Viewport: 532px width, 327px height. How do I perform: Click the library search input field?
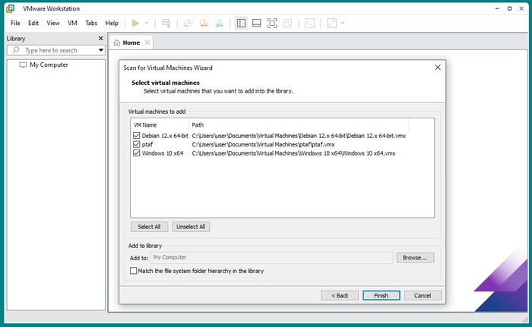pyautogui.click(x=56, y=50)
